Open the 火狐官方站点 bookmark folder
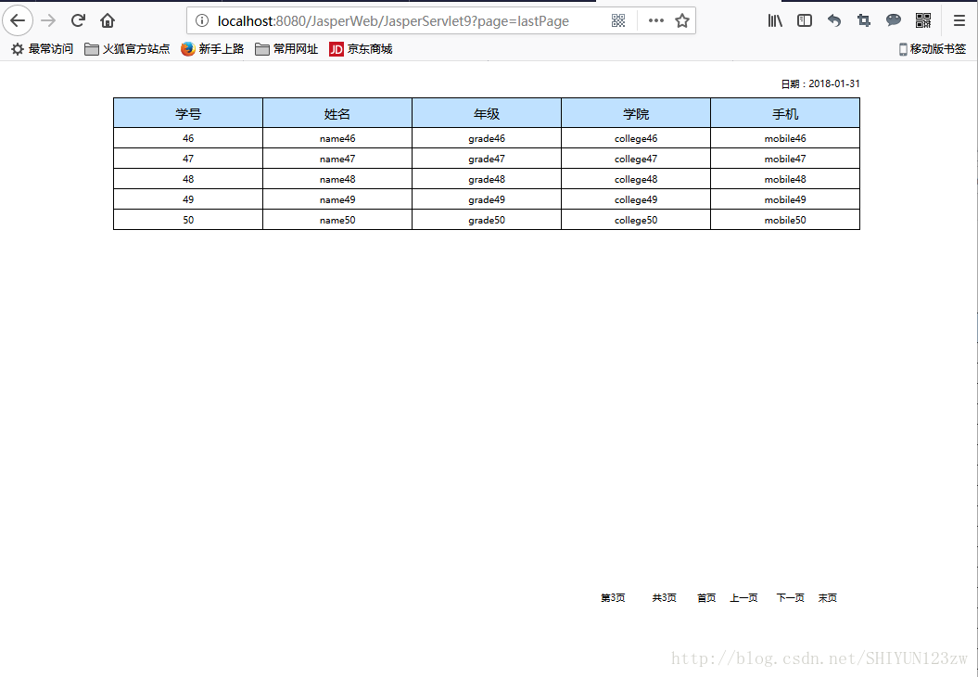This screenshot has width=978, height=677. [x=127, y=48]
